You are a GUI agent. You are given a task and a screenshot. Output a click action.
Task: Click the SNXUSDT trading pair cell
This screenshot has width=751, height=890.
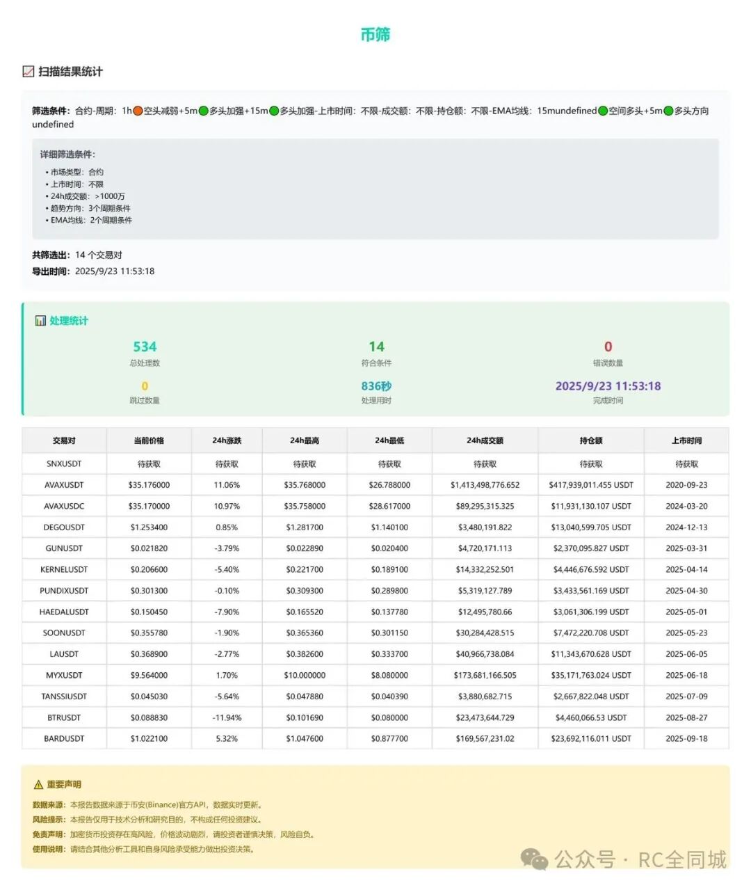(64, 464)
